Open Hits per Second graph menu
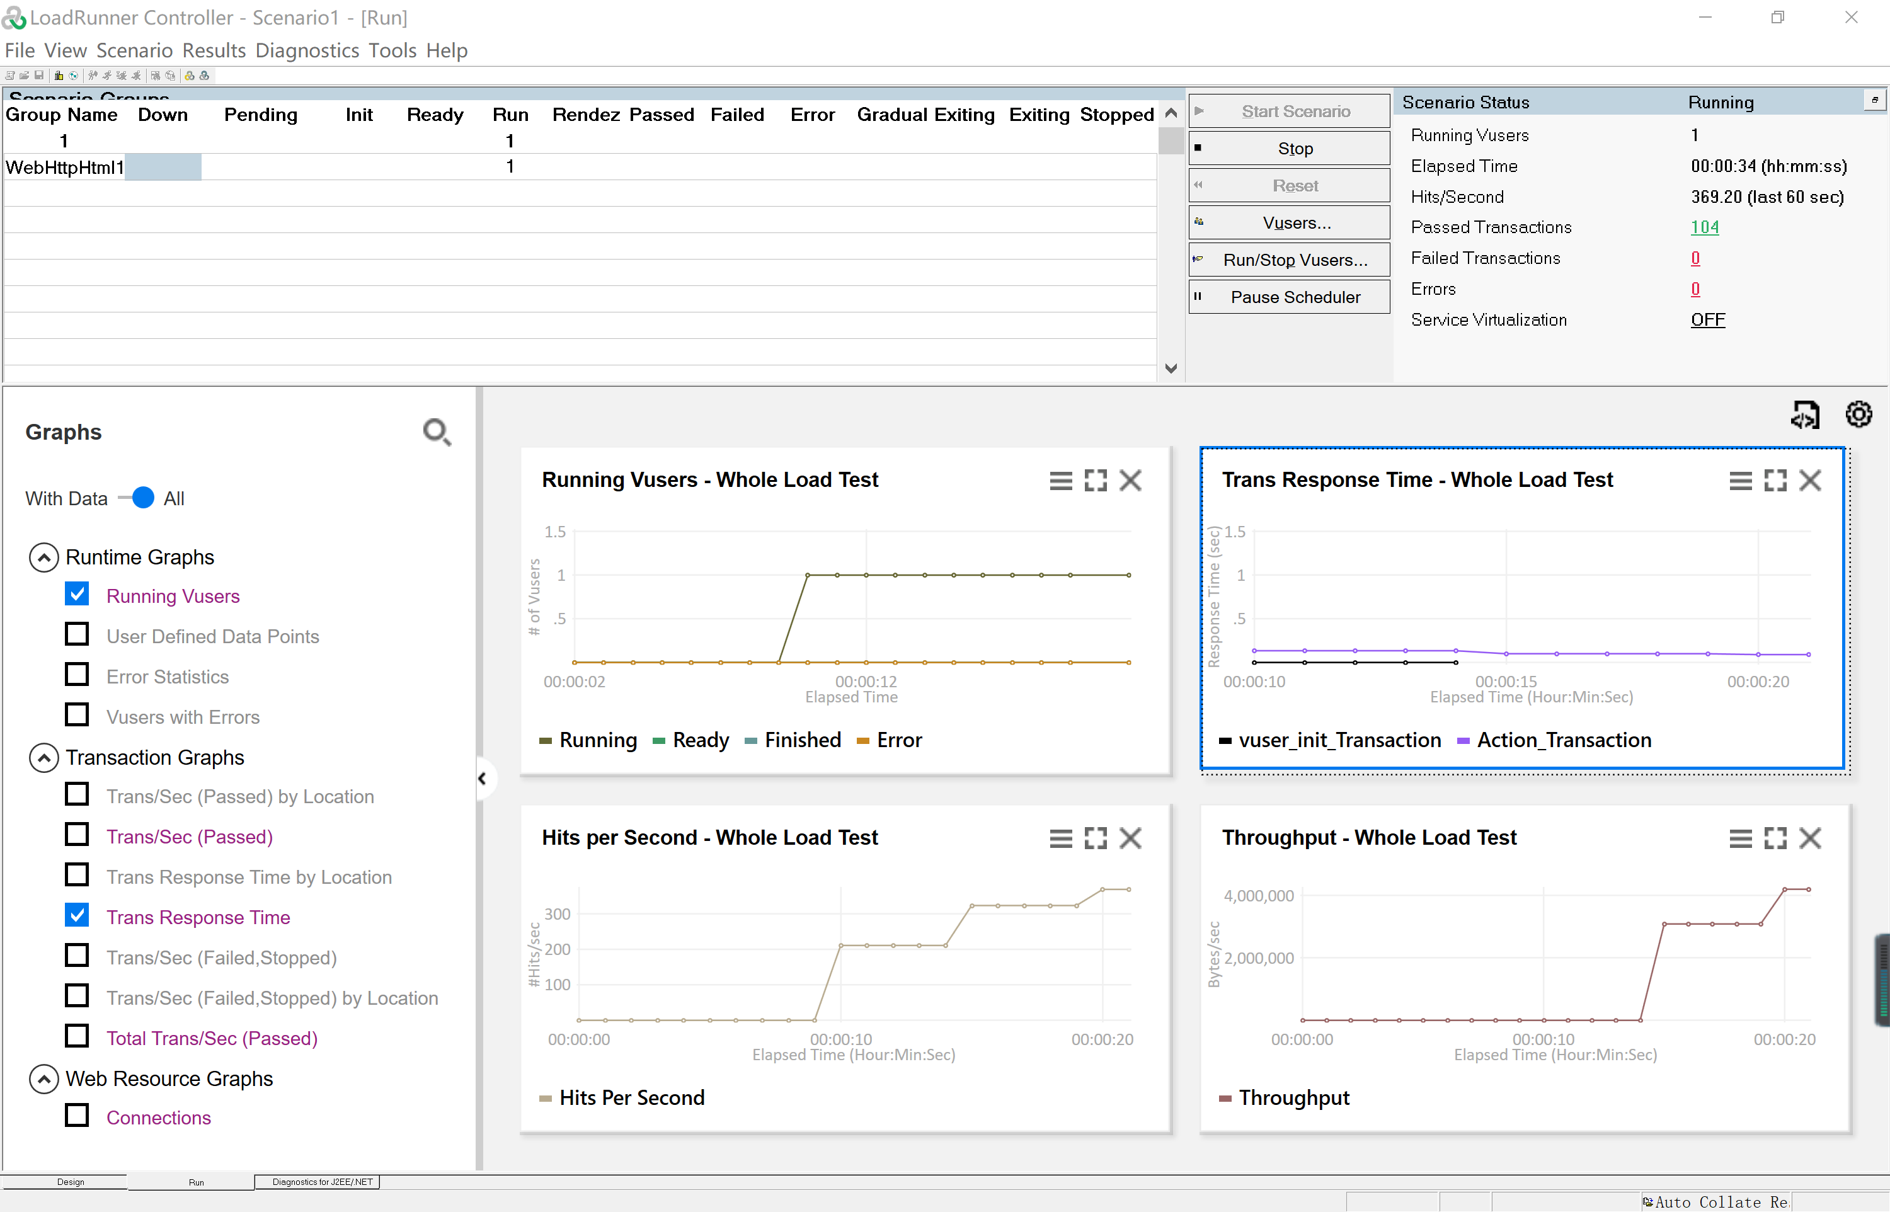Viewport: 1890px width, 1212px height. pyautogui.click(x=1061, y=838)
